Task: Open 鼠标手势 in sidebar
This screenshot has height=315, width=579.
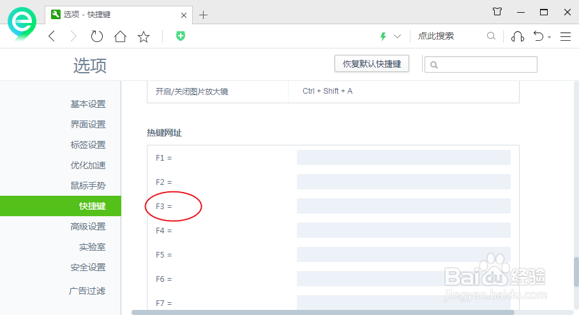Action: coord(88,186)
